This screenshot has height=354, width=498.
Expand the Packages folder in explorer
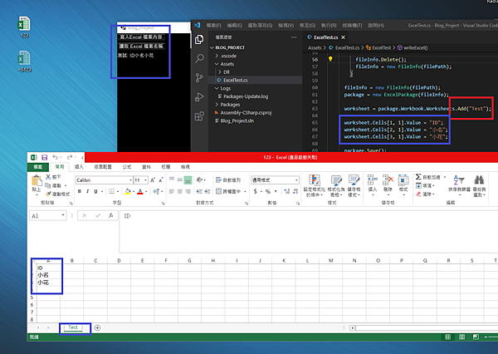click(x=217, y=105)
